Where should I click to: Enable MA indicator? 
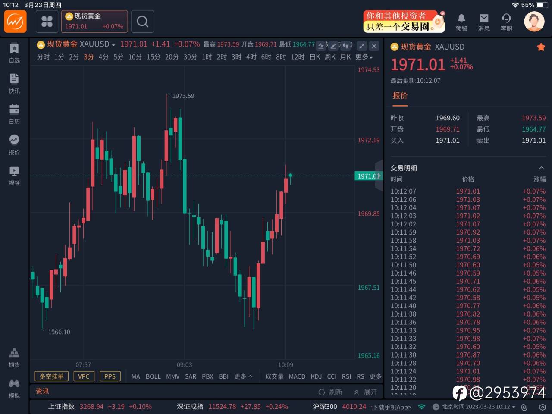[136, 376]
